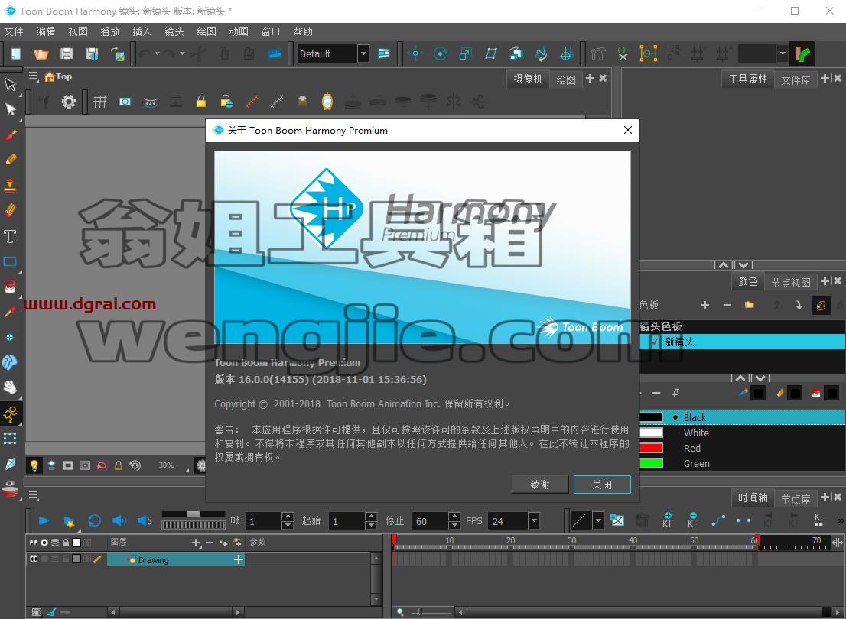846x619 pixels.
Task: Click add layer plus in timeline header
Action: pyautogui.click(x=197, y=543)
